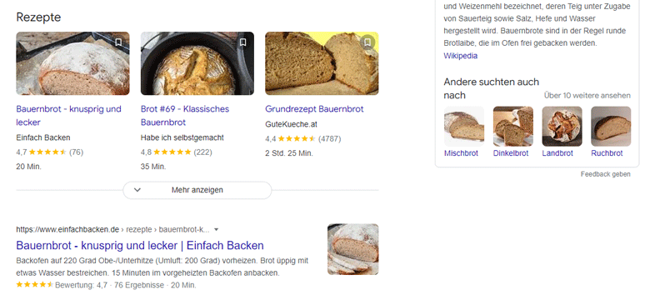
Task: Open the Wikipedia link
Action: click(x=460, y=56)
